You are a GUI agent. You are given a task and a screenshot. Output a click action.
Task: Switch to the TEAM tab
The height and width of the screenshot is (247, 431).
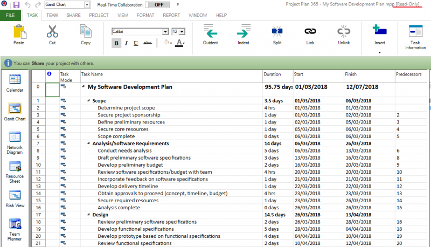click(52, 16)
